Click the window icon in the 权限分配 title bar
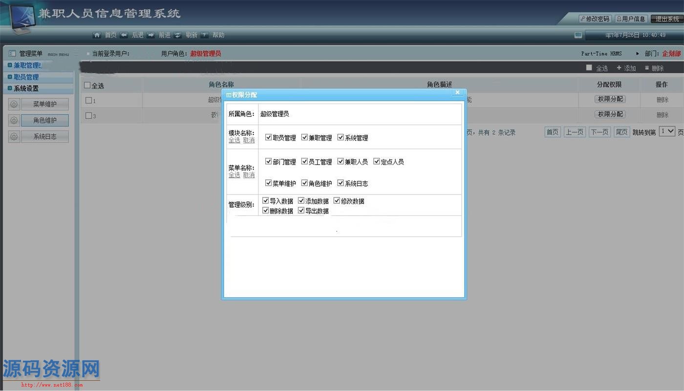The height and width of the screenshot is (391, 684). (229, 95)
